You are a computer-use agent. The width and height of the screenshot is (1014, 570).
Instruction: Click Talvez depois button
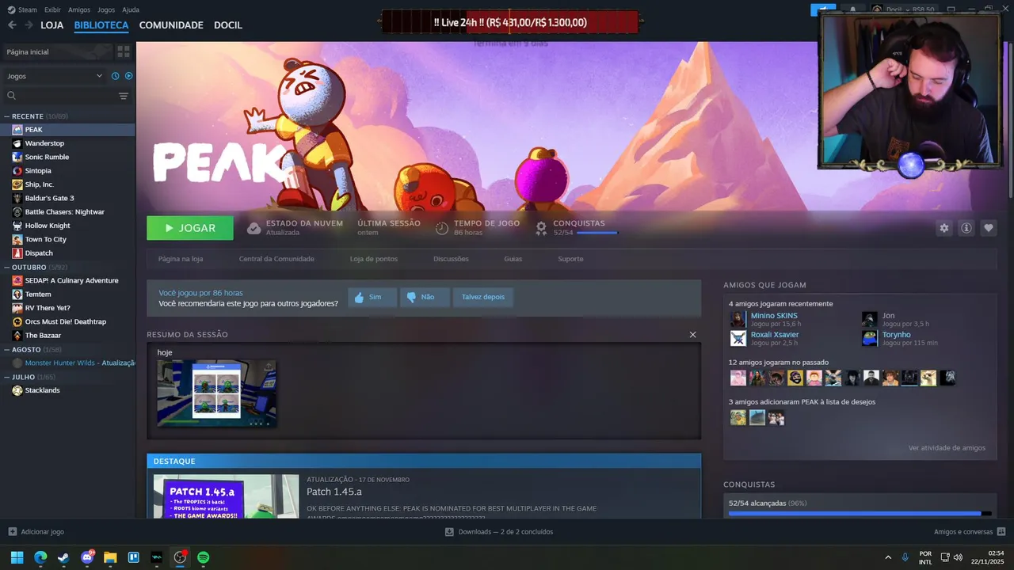[483, 298]
